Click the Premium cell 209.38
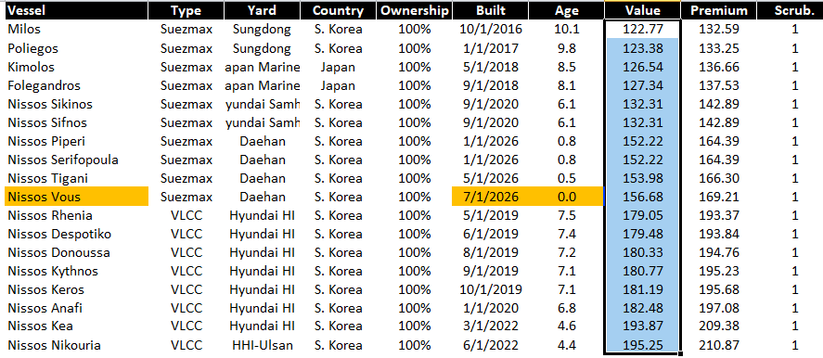Screen dimensions: 823x358 718,326
